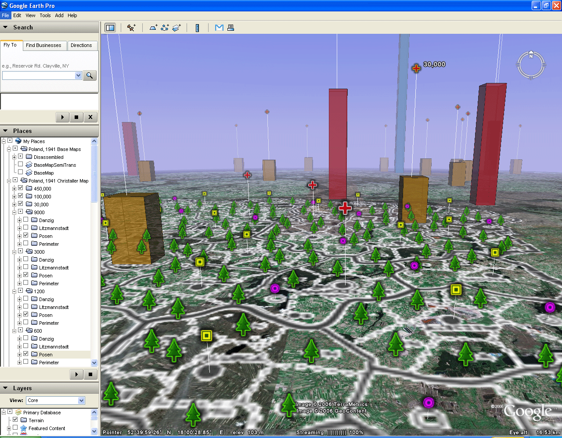This screenshot has width=562, height=438.
Task: Open the Help menu
Action: click(72, 15)
